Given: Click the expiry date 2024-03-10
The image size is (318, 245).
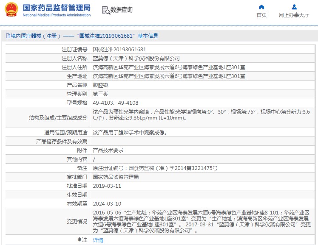Looking at the screenshot, I should pos(107,203).
